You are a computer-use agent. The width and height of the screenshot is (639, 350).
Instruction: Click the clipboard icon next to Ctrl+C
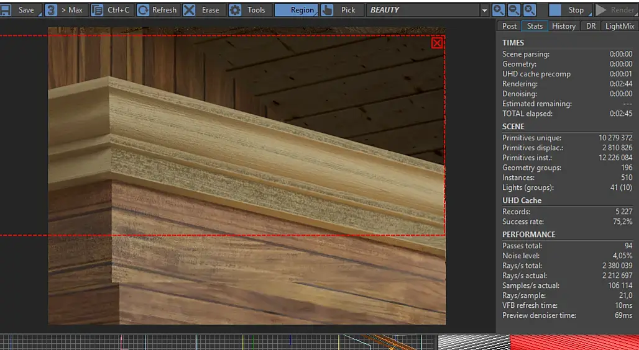click(96, 10)
